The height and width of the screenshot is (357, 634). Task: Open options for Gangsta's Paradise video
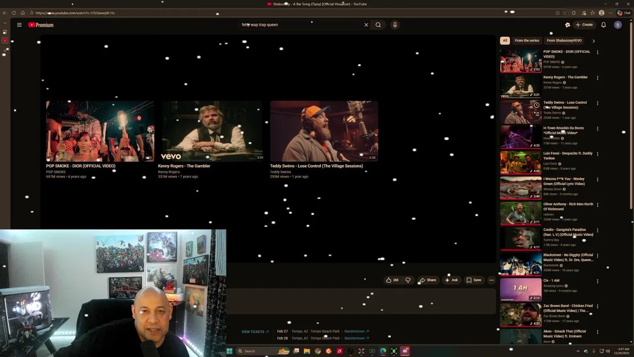click(x=597, y=230)
